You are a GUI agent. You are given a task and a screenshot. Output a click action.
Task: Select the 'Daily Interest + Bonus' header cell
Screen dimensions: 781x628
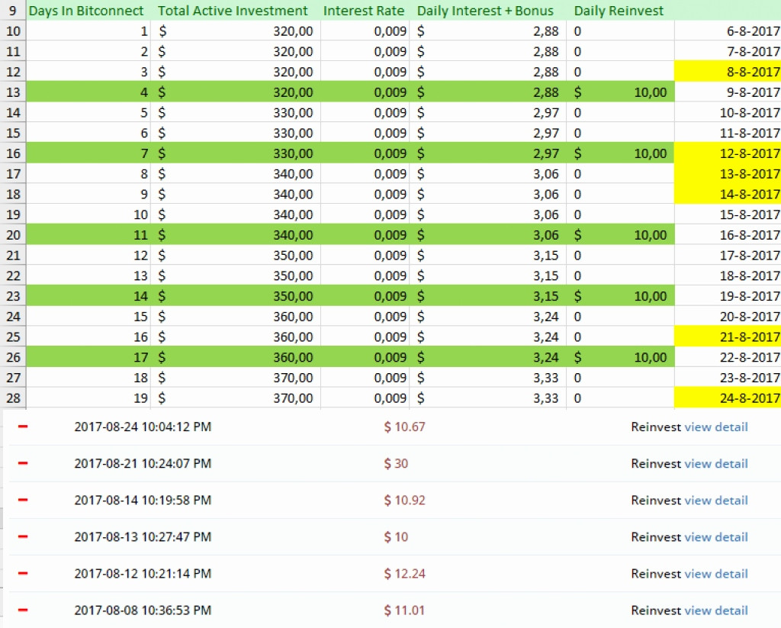487,11
